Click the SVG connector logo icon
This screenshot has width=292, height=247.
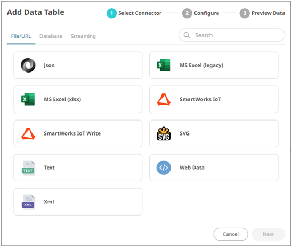(164, 133)
